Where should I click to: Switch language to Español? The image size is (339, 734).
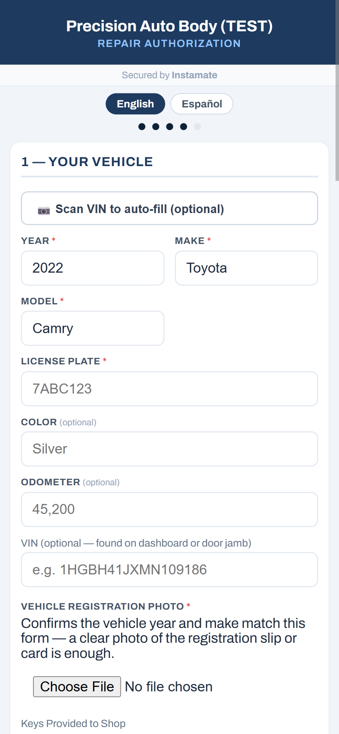tap(202, 104)
